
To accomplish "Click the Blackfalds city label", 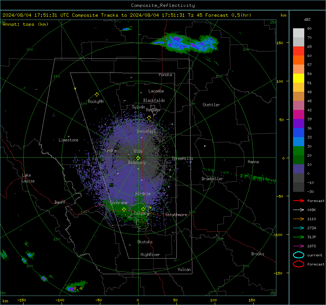I will [x=154, y=100].
